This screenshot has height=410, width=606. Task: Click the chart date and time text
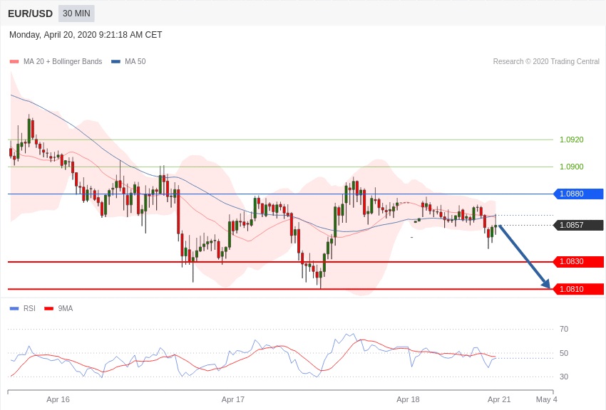(86, 35)
